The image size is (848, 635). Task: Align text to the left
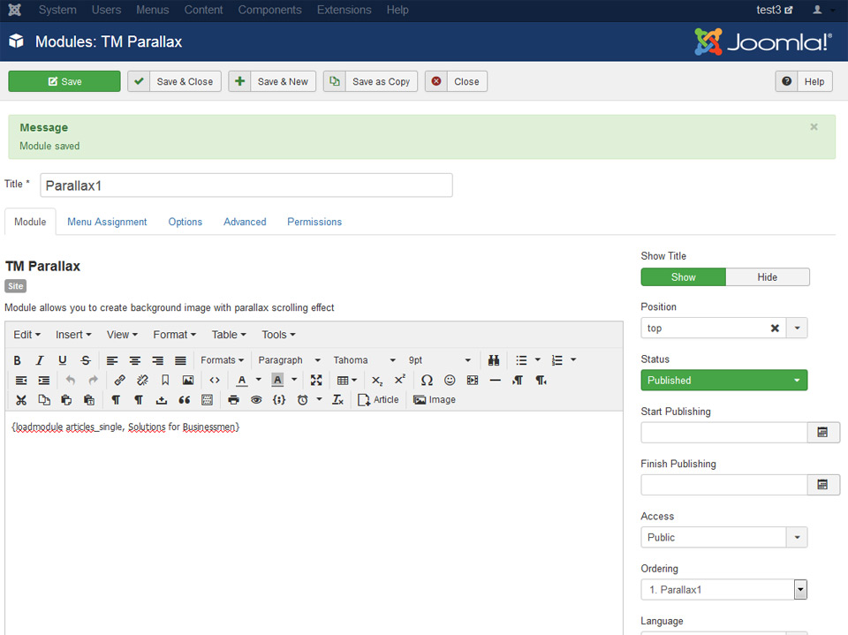point(112,360)
